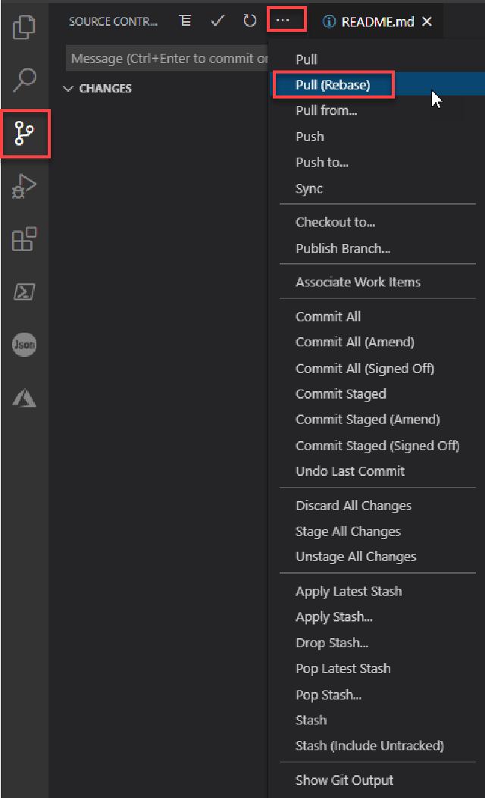Open the Explorer view in activity bar
The image size is (485, 798).
point(24,27)
